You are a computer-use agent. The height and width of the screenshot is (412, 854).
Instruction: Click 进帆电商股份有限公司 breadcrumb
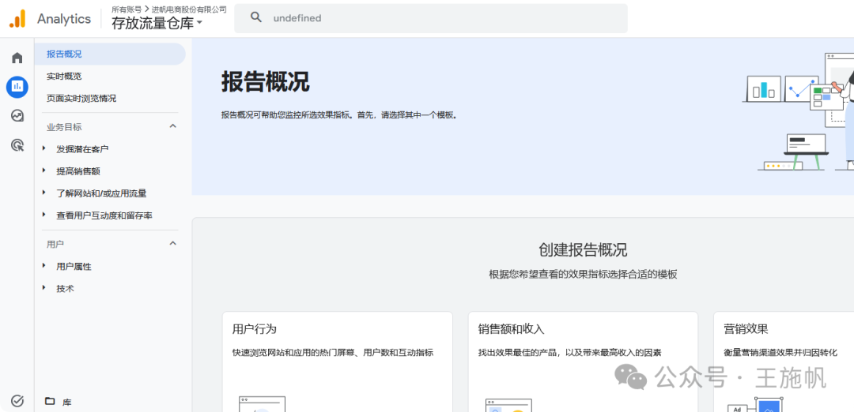(189, 9)
